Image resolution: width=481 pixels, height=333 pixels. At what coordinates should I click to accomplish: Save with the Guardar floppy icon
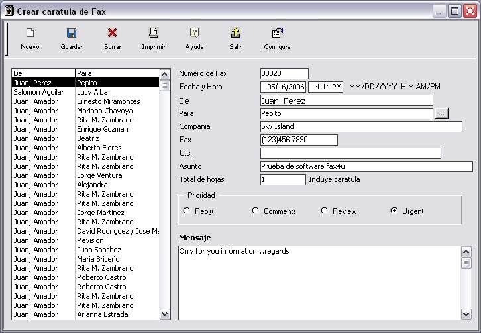point(72,33)
